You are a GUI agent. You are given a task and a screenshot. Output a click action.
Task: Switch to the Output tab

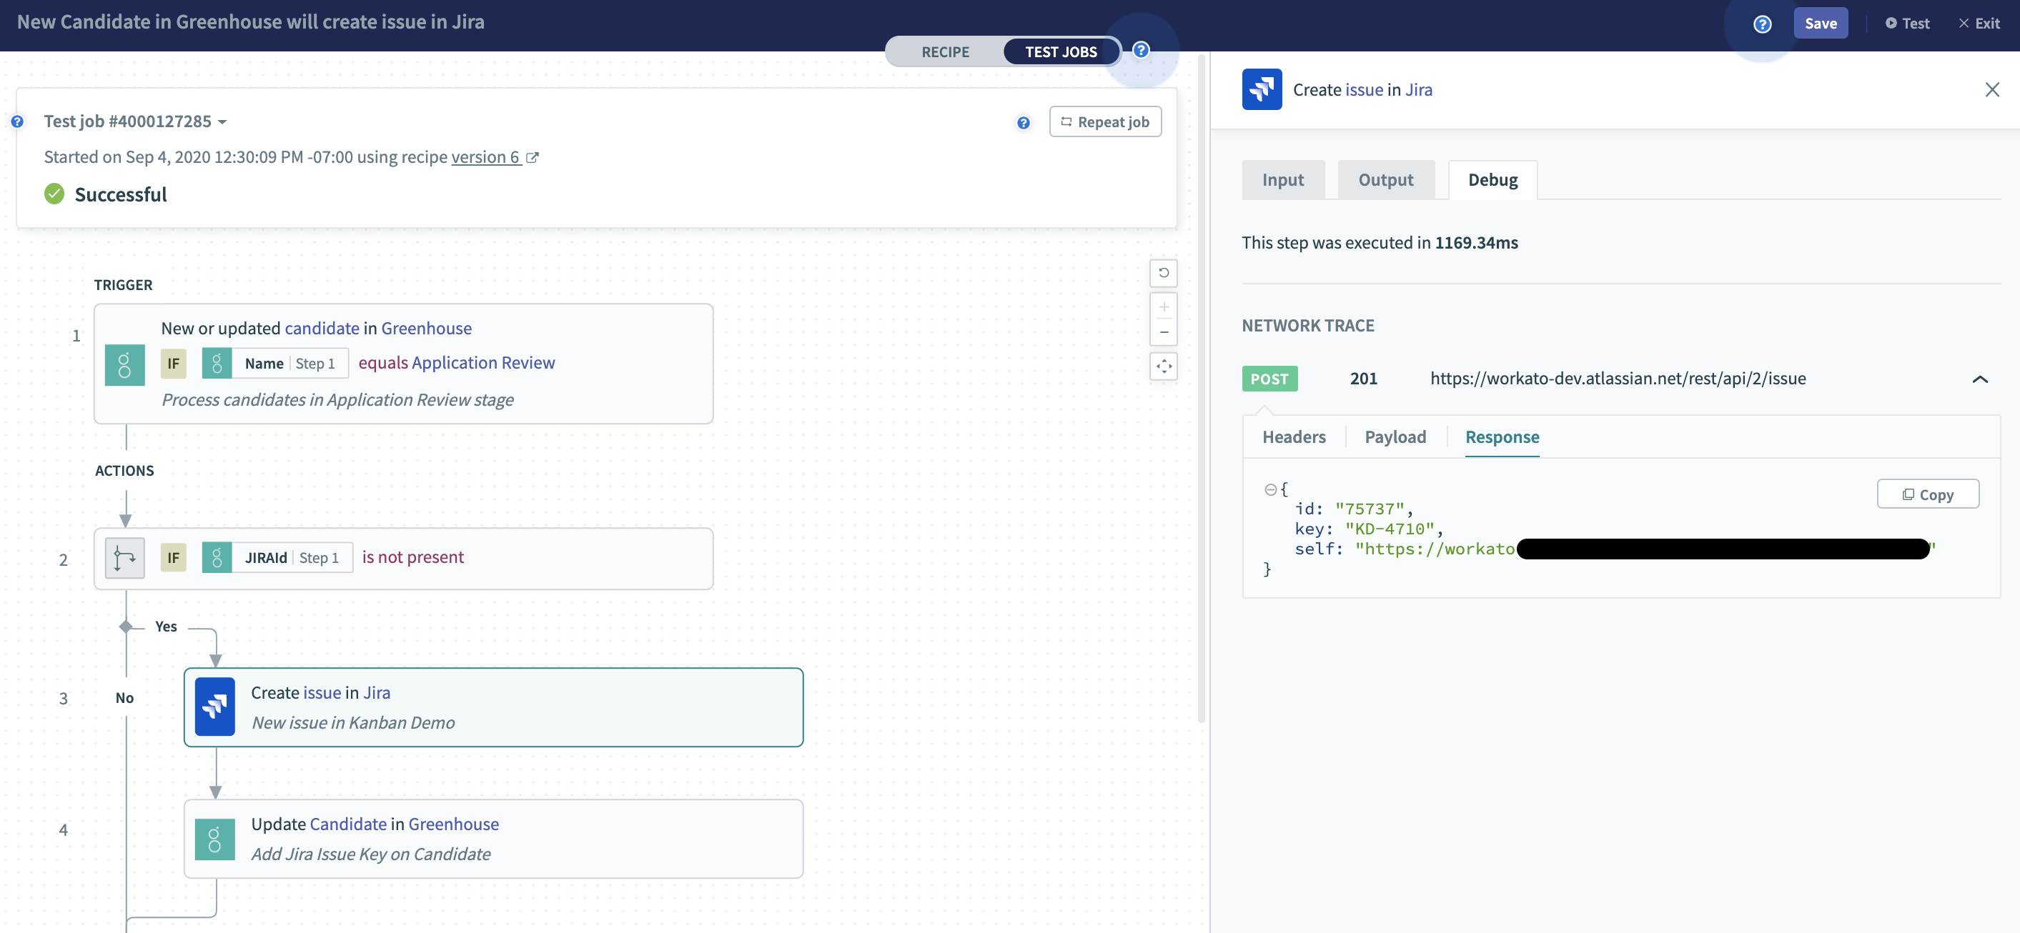click(x=1386, y=180)
